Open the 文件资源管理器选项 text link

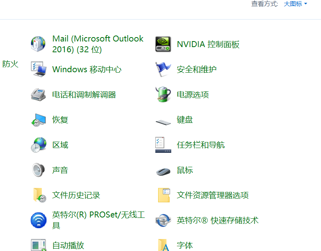point(213,195)
